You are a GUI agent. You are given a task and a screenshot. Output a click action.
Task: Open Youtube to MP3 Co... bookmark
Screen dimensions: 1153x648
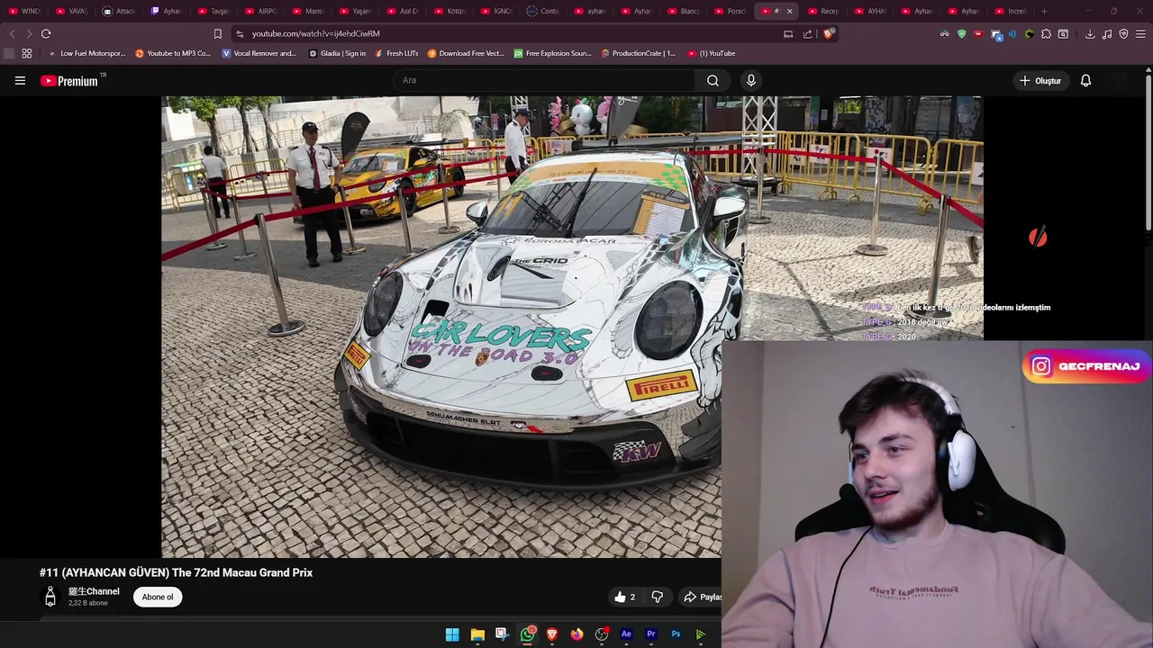pos(173,53)
